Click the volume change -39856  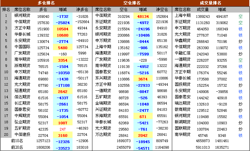[x=222, y=92]
